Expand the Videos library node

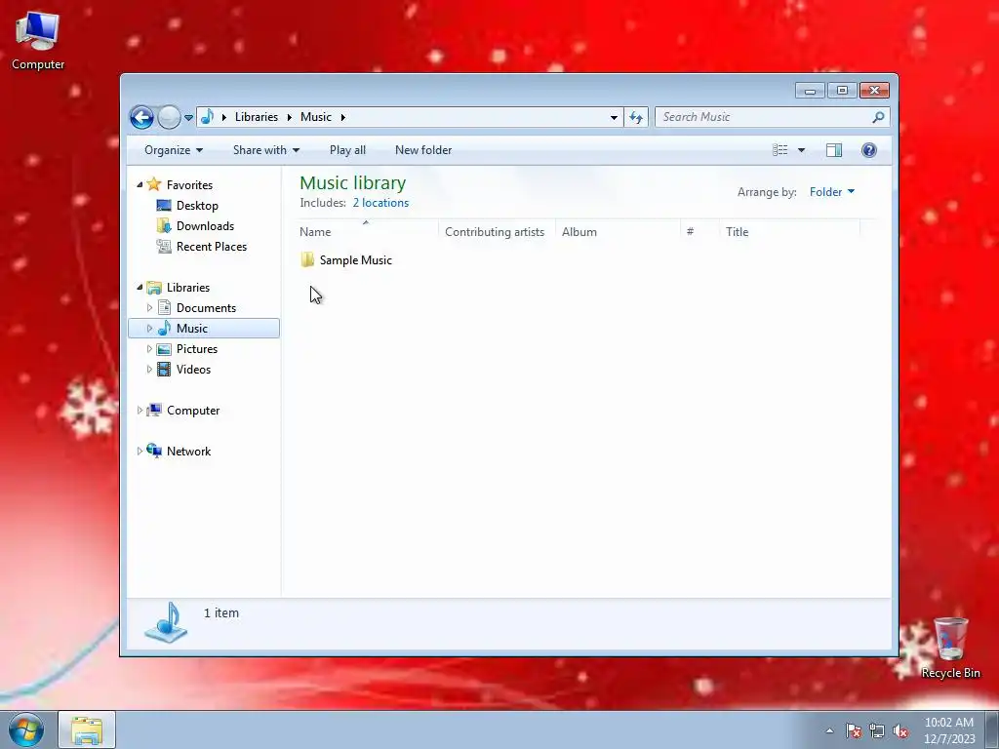point(149,370)
